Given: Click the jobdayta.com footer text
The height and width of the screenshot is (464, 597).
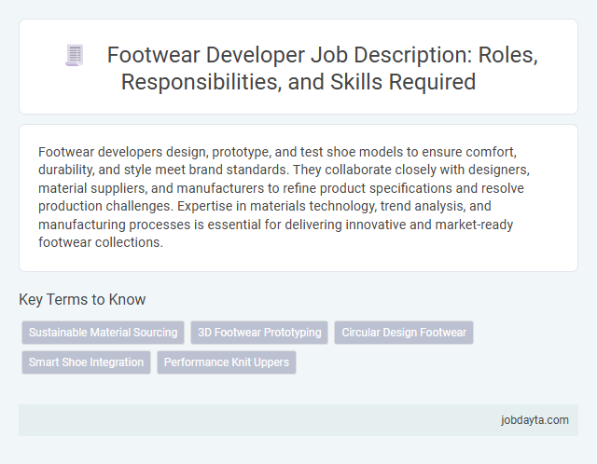Looking at the screenshot, I should click(x=535, y=420).
